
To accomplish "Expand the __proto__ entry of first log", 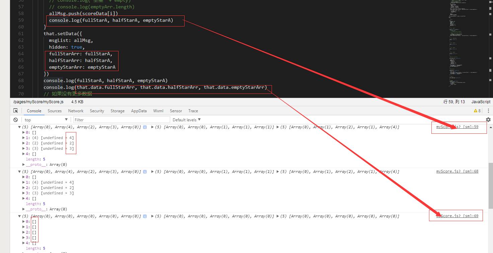I will click(x=23, y=165).
